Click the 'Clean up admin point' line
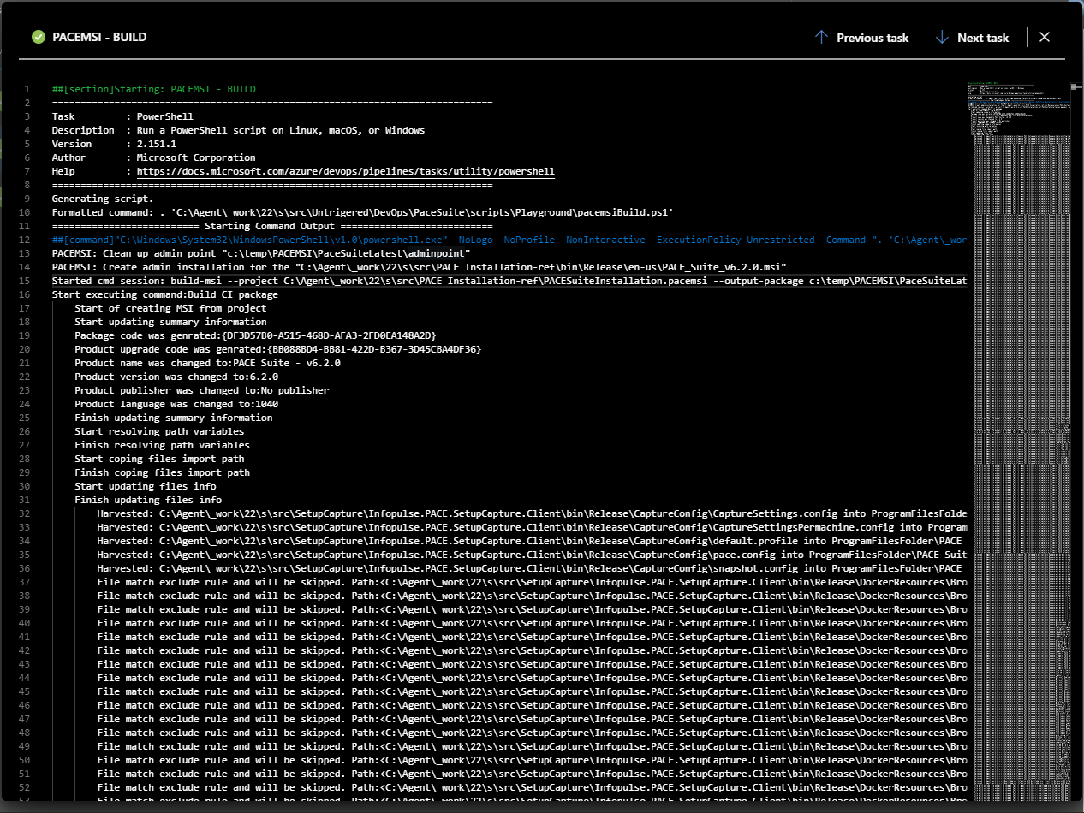Screen dimensions: 1084x813 [261, 253]
